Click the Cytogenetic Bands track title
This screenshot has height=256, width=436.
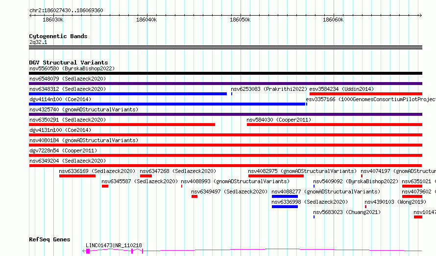click(x=58, y=36)
